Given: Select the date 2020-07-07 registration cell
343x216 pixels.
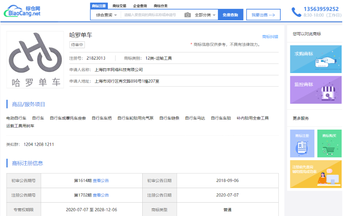Looking at the screenshot, I should (x=228, y=195).
